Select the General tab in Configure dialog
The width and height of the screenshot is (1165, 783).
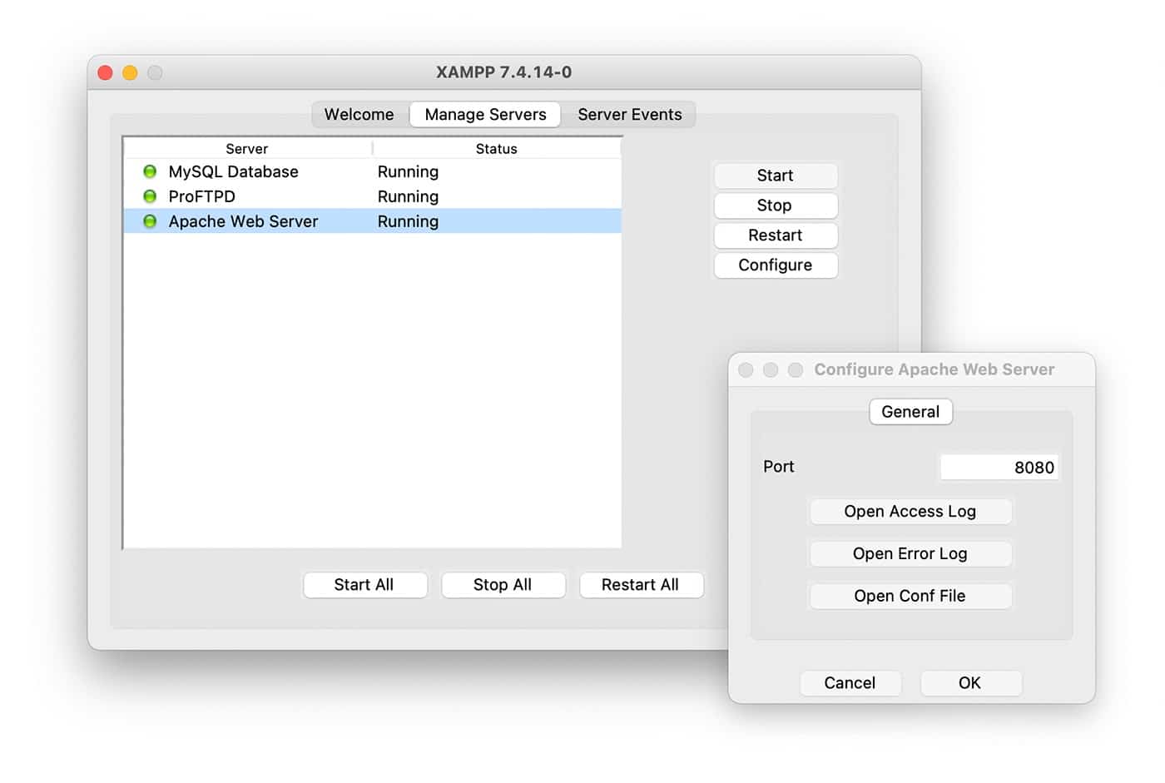click(910, 411)
